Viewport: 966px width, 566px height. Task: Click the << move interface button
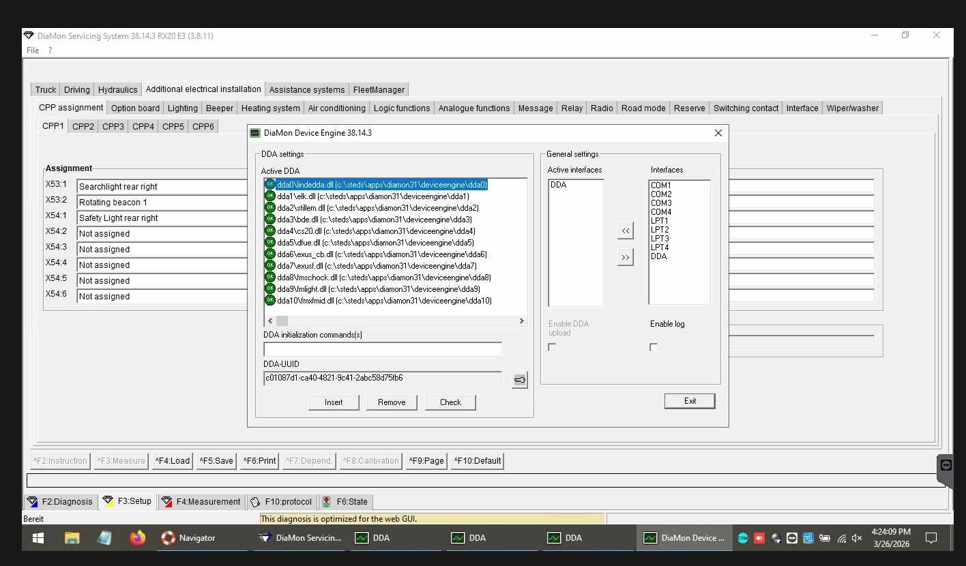[625, 230]
